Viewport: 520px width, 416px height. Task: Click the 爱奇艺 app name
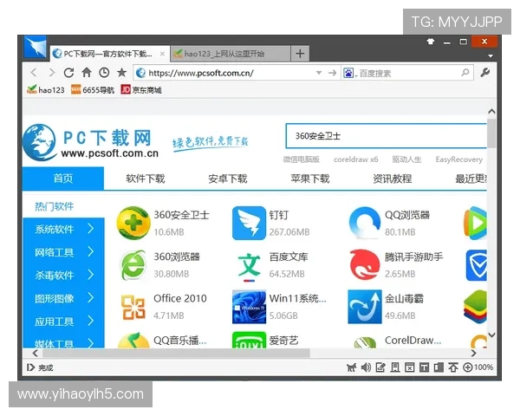[283, 341]
